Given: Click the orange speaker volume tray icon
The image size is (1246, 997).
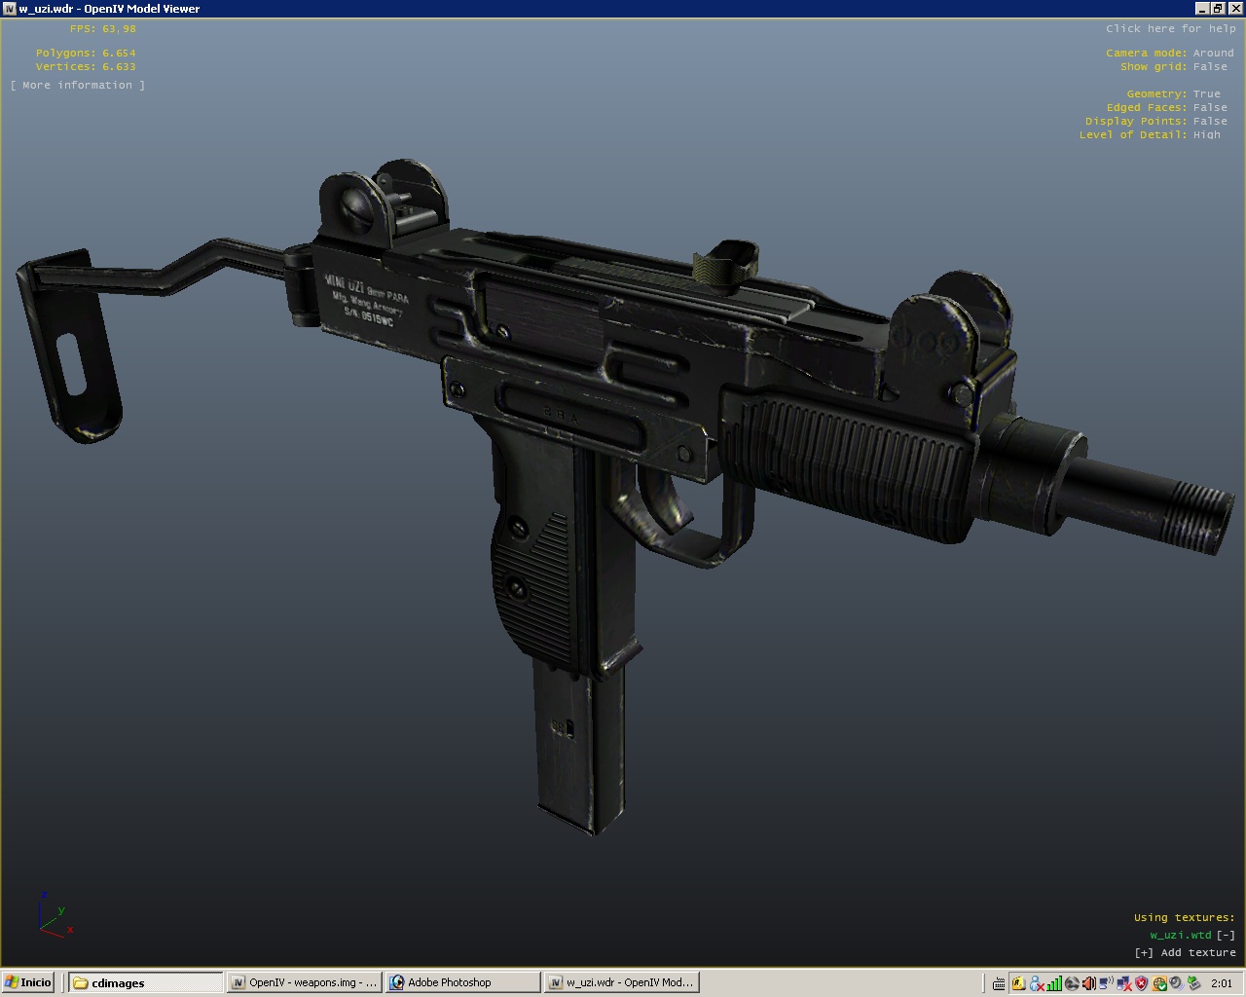Looking at the screenshot, I should point(1089,983).
